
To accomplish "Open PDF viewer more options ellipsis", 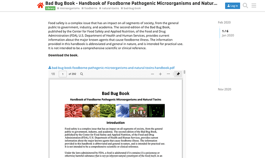I will [x=168, y=74].
